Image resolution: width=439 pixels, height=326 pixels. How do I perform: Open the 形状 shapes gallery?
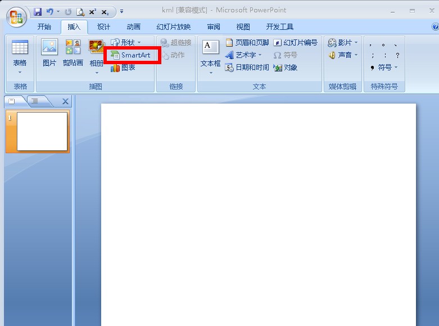[126, 42]
